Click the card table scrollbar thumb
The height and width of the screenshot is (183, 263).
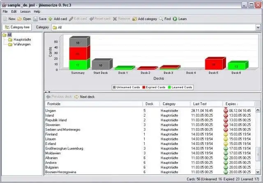[x=258, y=154]
